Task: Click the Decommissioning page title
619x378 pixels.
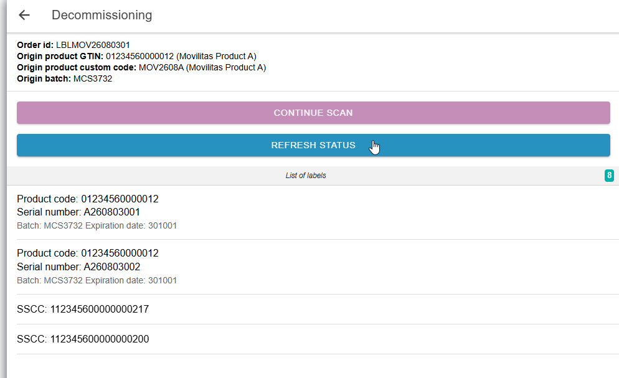Action: pyautogui.click(x=102, y=15)
